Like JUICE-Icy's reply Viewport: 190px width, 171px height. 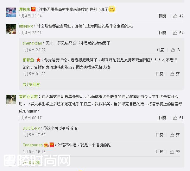point(172,135)
